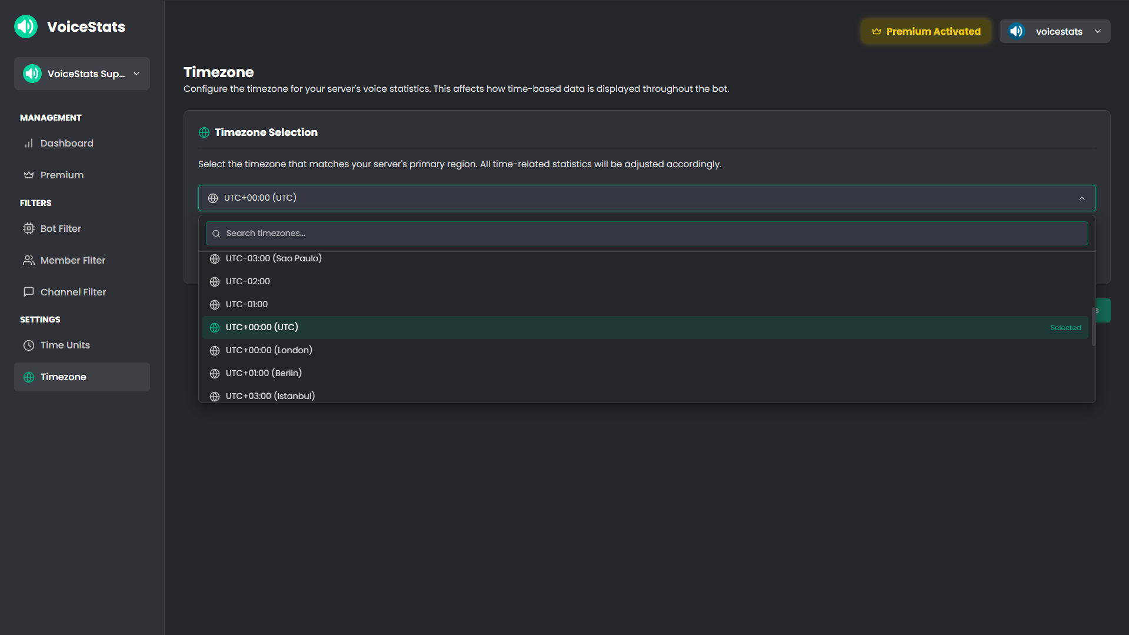Select UTC-03:00 (Sao Paulo) timezone option
Viewport: 1129px width, 635px height.
click(274, 258)
